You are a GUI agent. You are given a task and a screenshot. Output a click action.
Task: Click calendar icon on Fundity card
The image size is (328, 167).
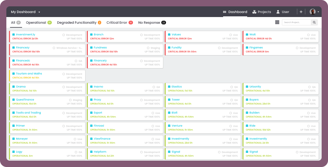[x=169, y=47]
